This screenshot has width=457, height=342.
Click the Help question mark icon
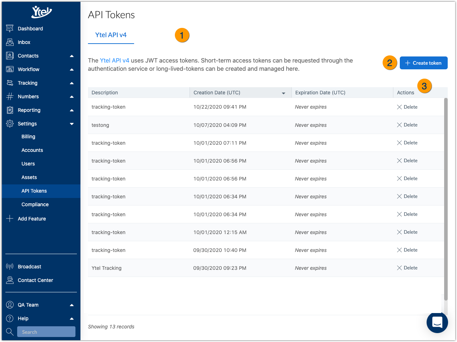coord(10,318)
